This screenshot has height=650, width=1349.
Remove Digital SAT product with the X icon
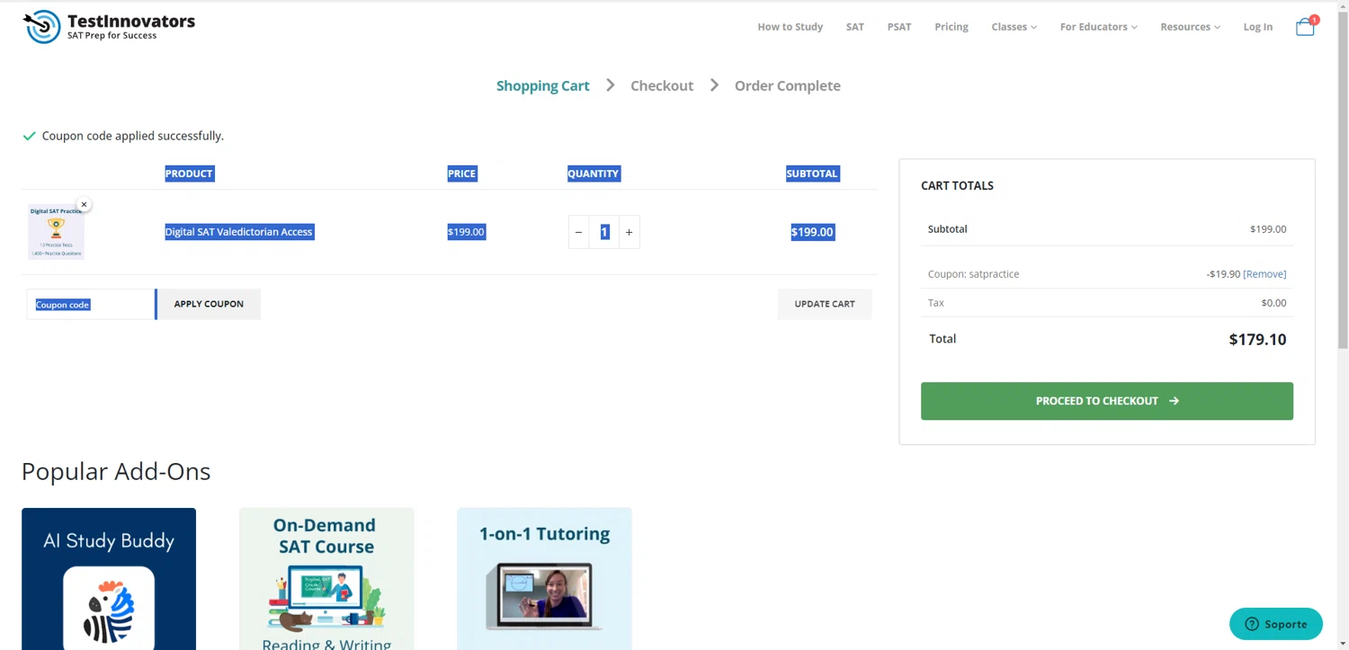[x=84, y=205]
